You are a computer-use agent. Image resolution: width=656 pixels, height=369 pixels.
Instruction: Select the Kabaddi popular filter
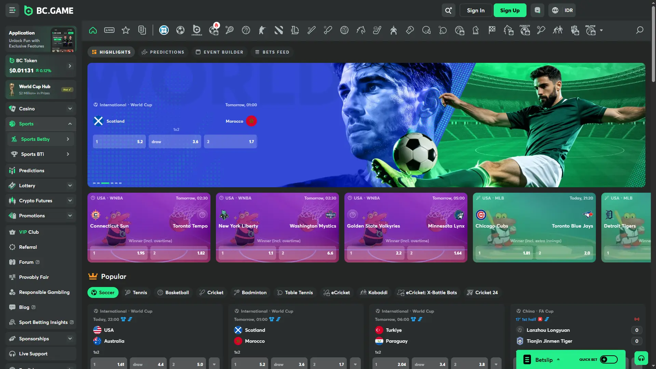(374, 292)
